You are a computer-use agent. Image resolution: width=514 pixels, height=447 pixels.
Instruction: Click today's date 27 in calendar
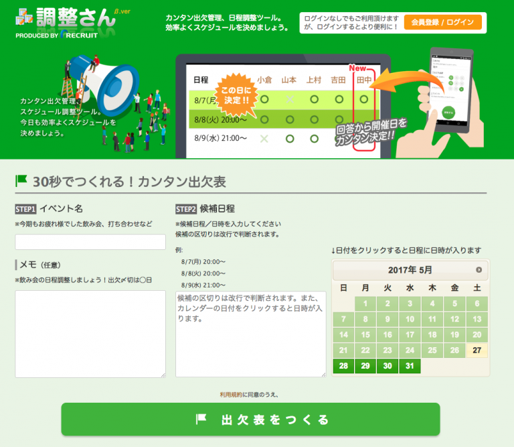[477, 350]
